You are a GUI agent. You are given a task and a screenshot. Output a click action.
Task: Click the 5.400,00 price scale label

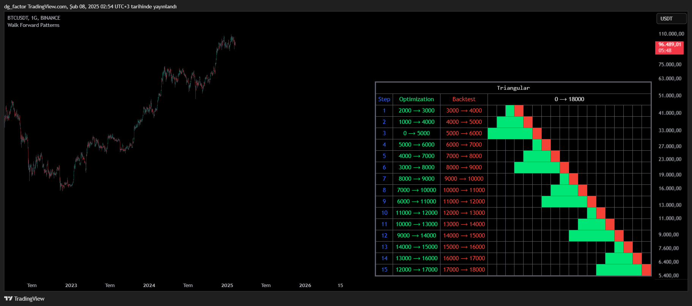[668, 275]
